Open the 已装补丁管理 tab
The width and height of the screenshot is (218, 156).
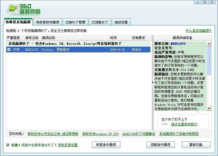[75, 22]
